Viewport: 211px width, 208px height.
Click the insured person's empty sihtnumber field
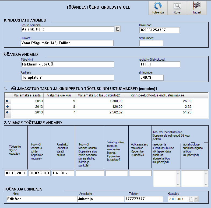(x=151, y=43)
